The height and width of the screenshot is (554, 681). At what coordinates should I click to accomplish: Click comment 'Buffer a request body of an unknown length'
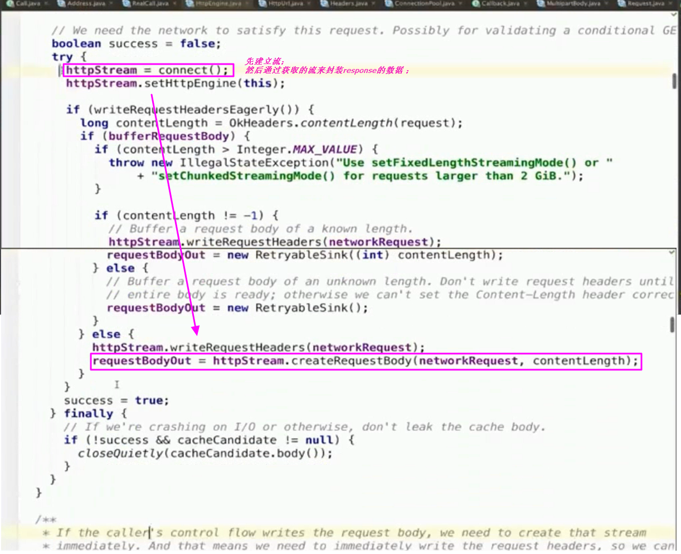390,282
